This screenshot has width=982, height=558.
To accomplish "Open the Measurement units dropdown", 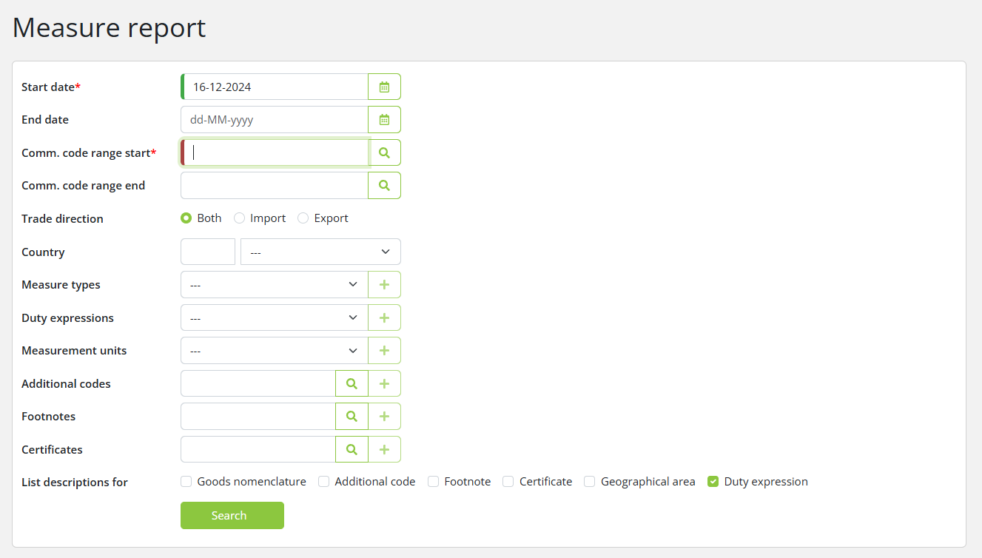I will [x=274, y=351].
